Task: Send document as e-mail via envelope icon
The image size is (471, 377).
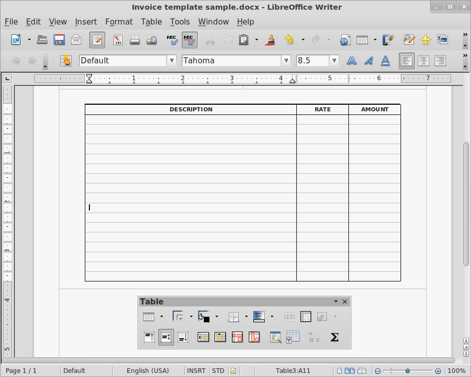Action: coord(76,40)
